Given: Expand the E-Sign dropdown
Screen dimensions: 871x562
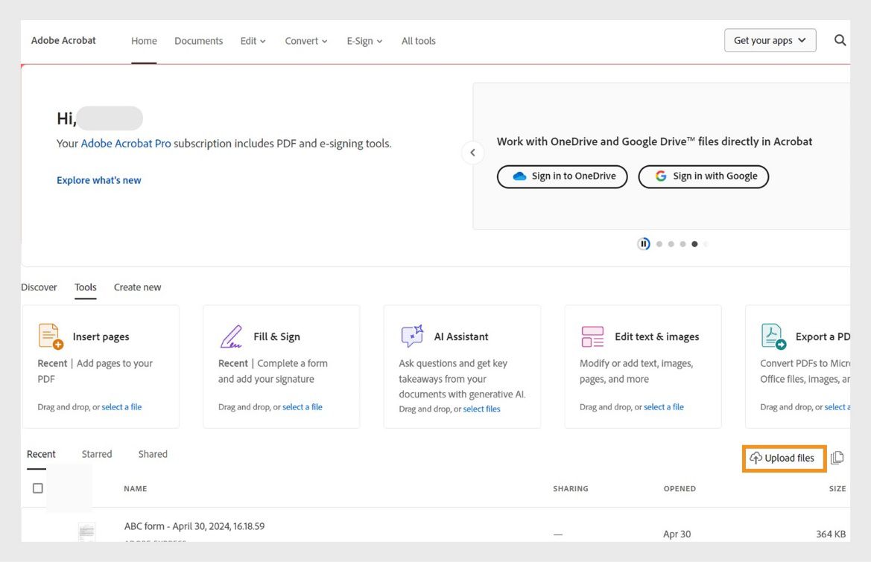Looking at the screenshot, I should click(364, 41).
